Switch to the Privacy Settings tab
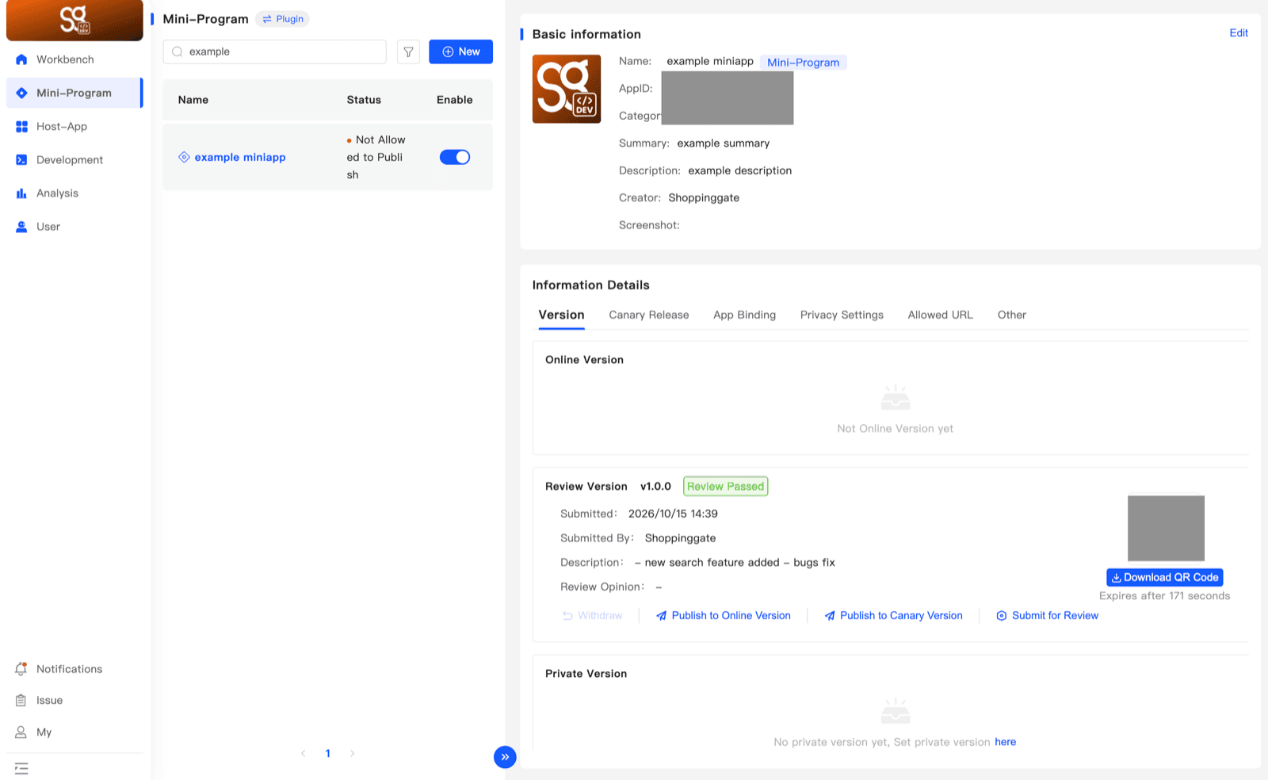 (x=842, y=315)
